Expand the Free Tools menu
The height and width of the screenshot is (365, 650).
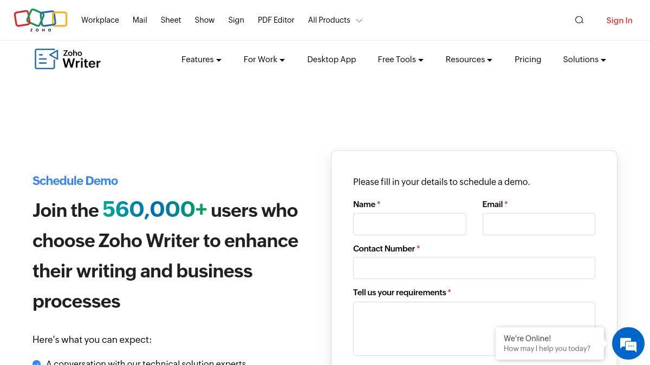[400, 59]
